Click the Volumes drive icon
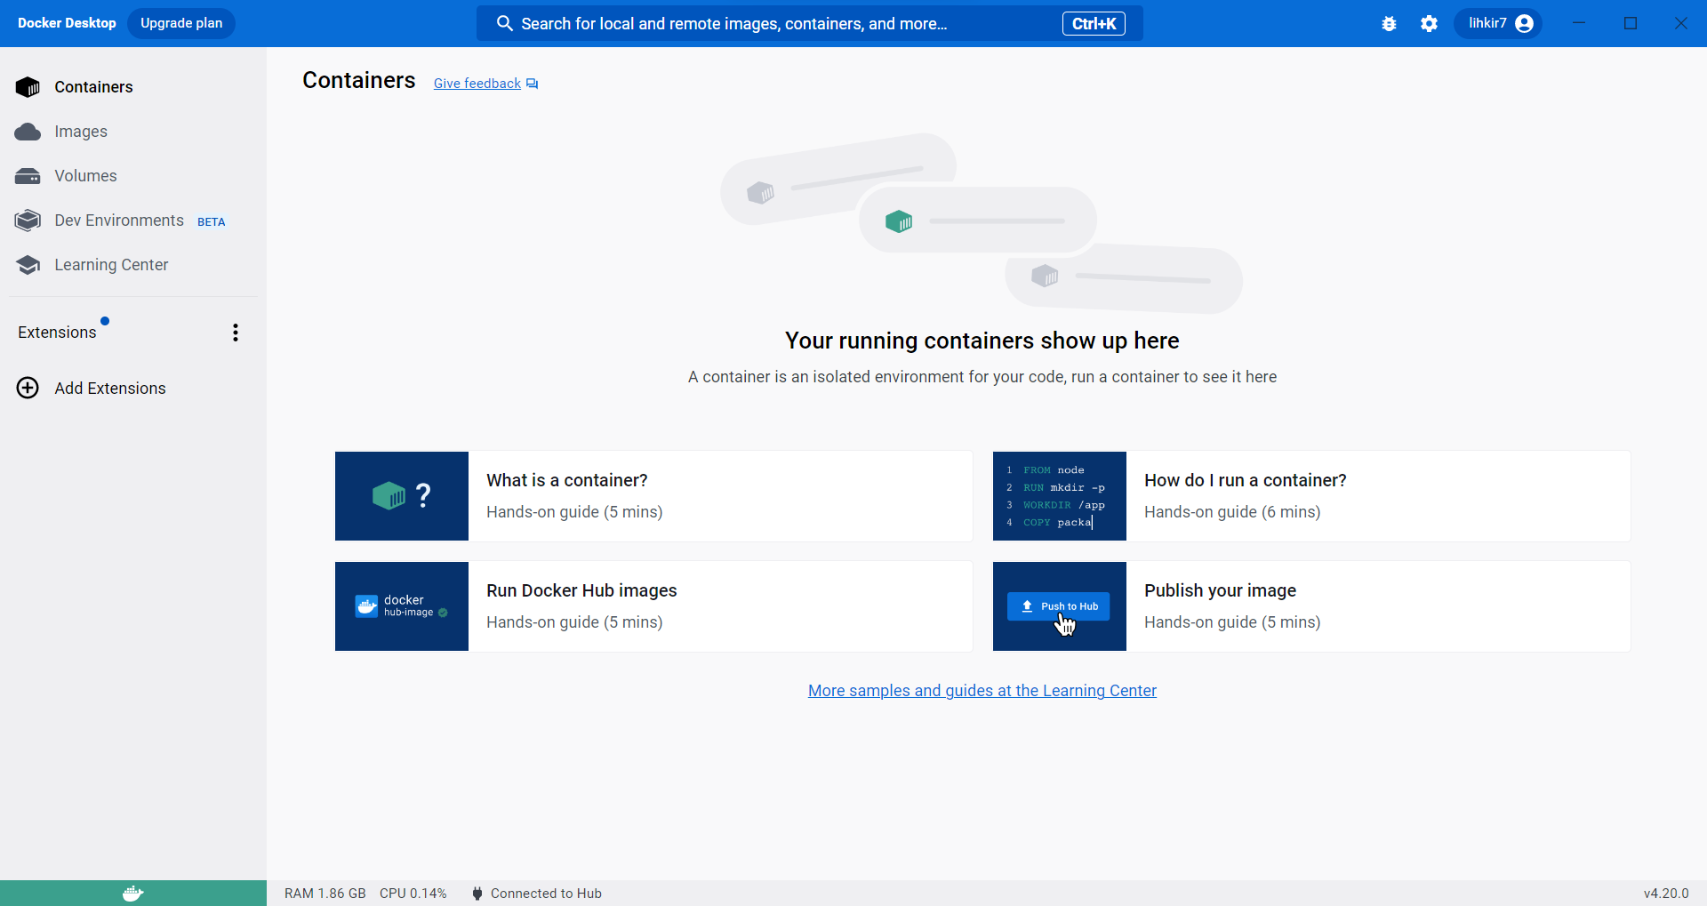Image resolution: width=1707 pixels, height=906 pixels. (28, 176)
